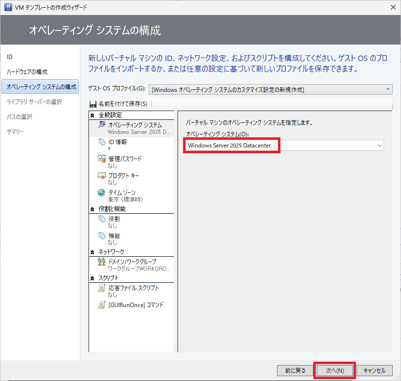The height and width of the screenshot is (381, 401).
Task: Collapse the 全般設定 section
Action: (x=93, y=115)
